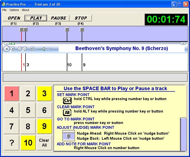Go to mark point 1 button
The width and height of the screenshot is (190, 157).
click(x=12, y=93)
